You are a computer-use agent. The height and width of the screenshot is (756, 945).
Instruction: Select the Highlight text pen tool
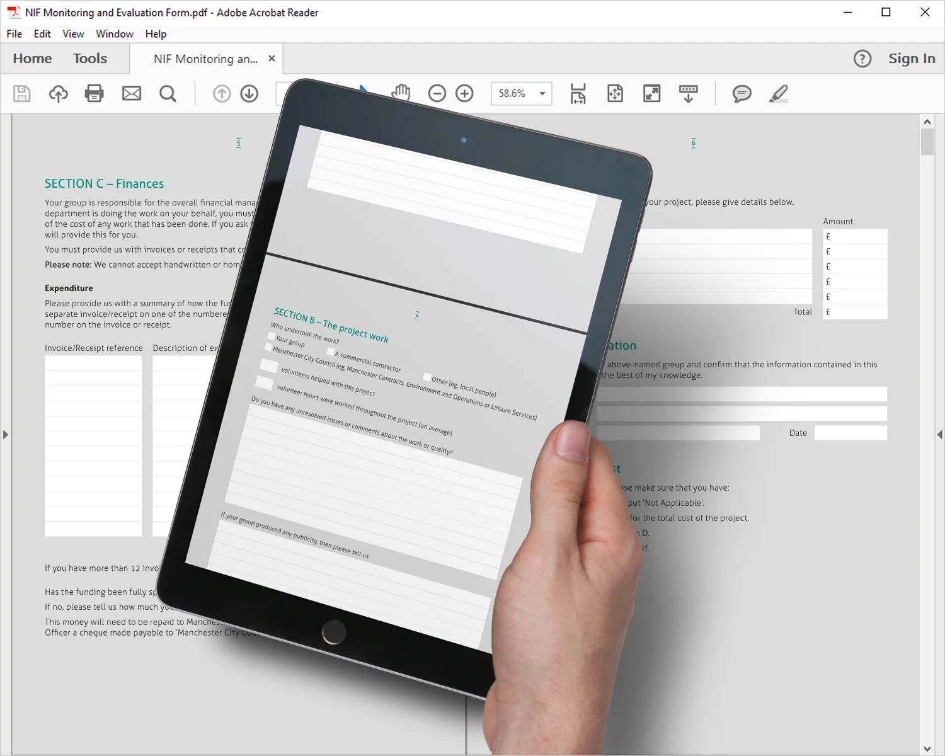pyautogui.click(x=779, y=94)
